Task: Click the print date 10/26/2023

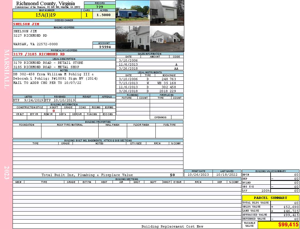Action: coord(198,175)
